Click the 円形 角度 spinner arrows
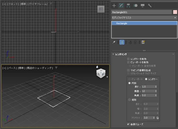Screen dimensions: 178x129 coord(156,95)
